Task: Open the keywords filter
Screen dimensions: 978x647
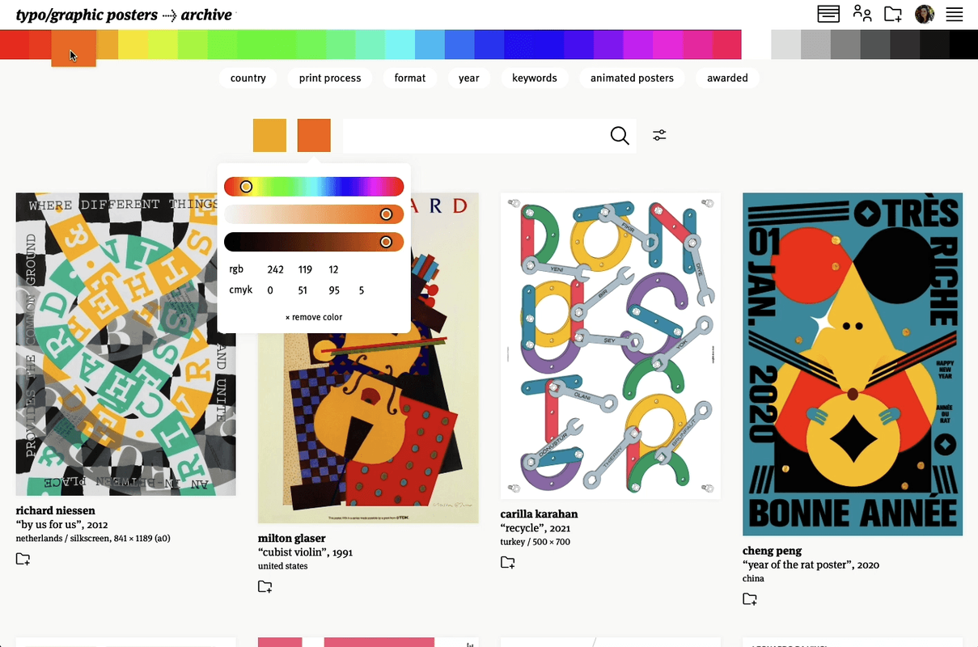Action: pyautogui.click(x=535, y=78)
